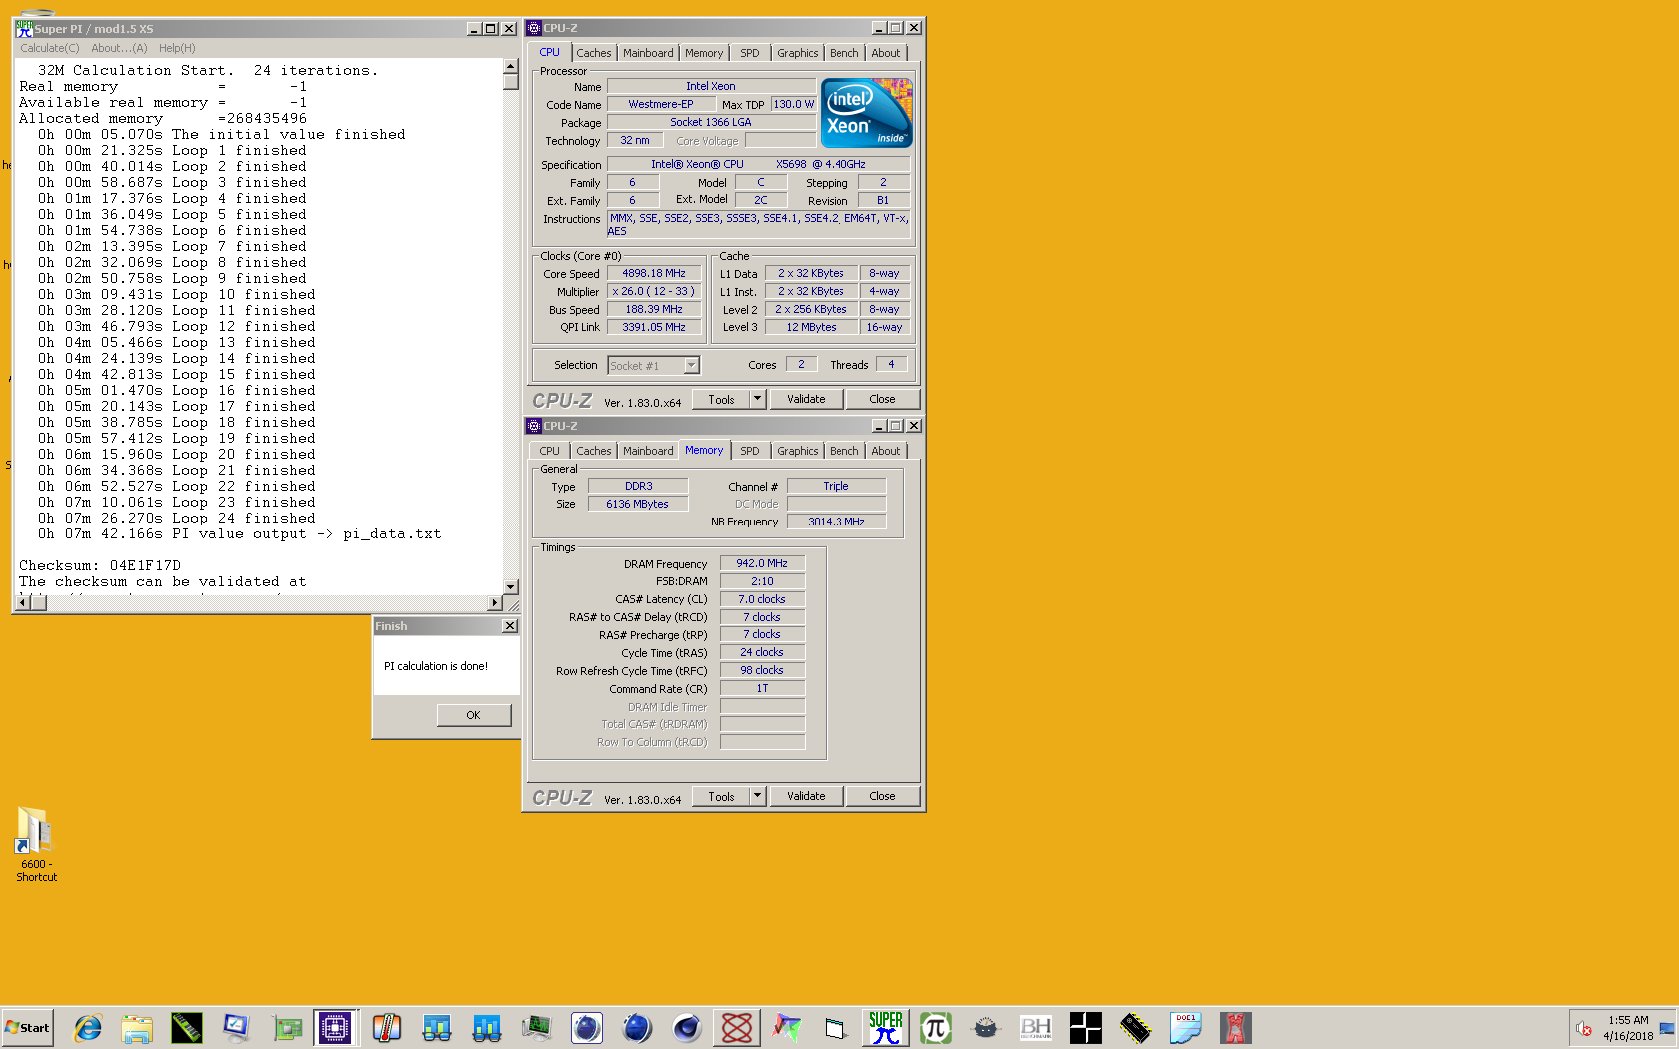This screenshot has width=1679, height=1049.
Task: Click the glossy blue sphere taskbar icon
Action: click(x=637, y=1028)
